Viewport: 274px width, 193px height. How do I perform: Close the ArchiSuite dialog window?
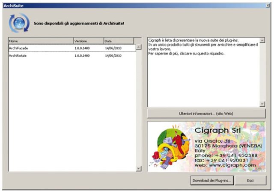click(x=268, y=6)
